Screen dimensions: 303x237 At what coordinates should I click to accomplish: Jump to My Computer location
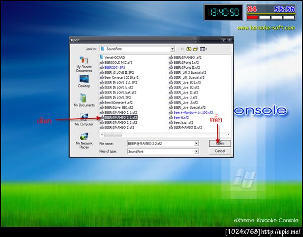click(84, 119)
